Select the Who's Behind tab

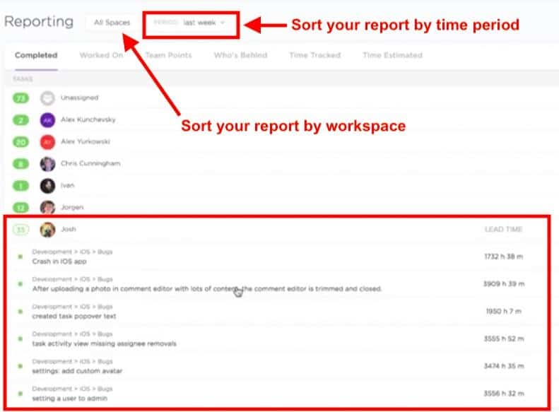click(x=240, y=55)
